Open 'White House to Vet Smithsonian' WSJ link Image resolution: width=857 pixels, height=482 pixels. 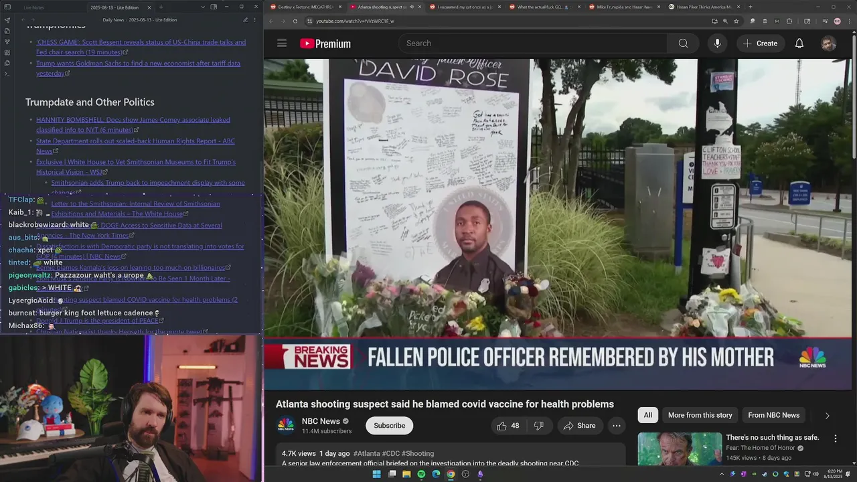point(136,167)
